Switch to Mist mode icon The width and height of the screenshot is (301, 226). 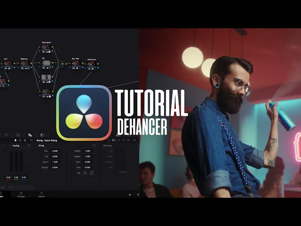coord(25,140)
